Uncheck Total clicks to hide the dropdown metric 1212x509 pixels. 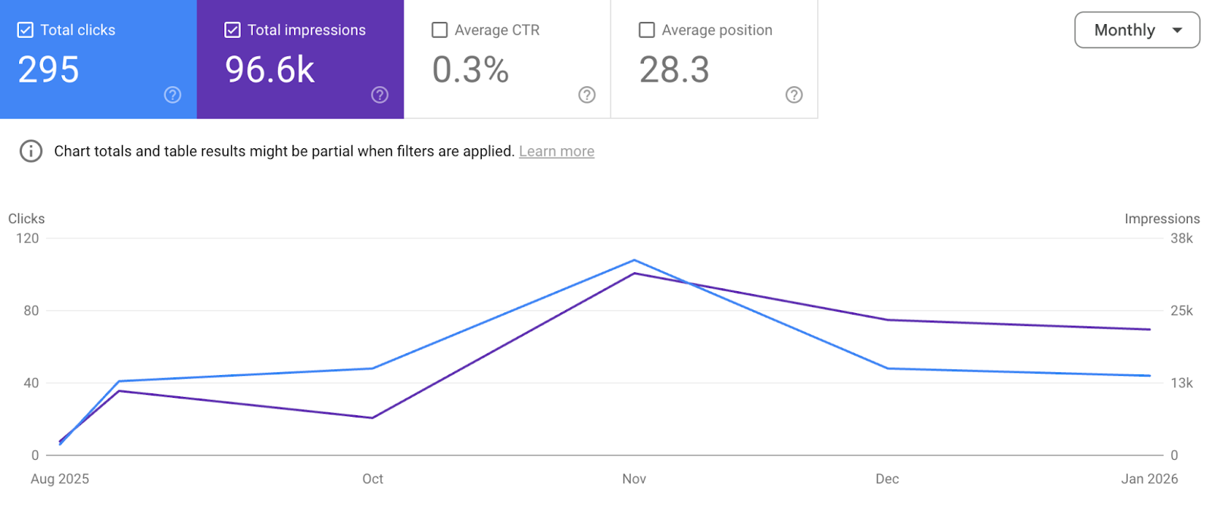[24, 29]
